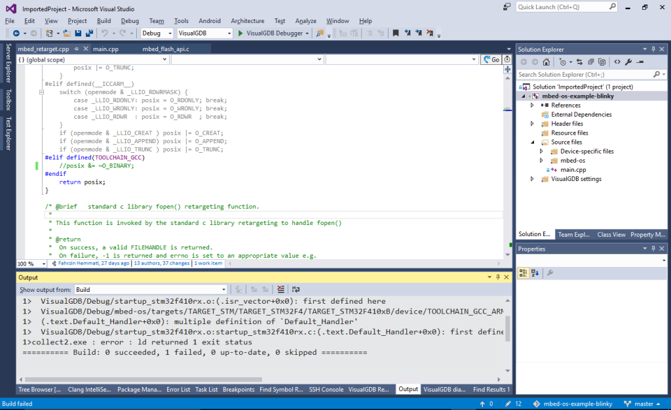Click the Solution Explorer home icon
The height and width of the screenshot is (410, 671).
coord(546,61)
